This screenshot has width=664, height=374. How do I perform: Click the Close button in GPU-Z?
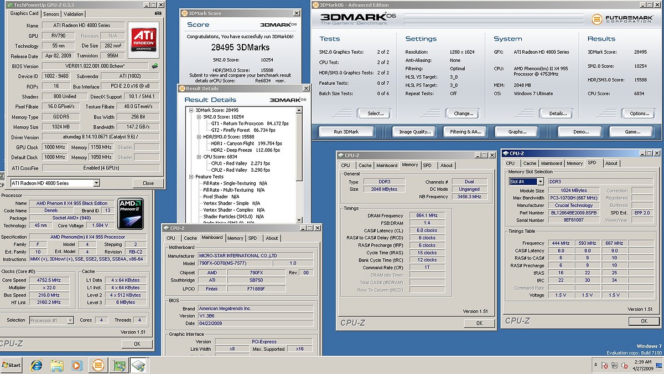[x=148, y=183]
